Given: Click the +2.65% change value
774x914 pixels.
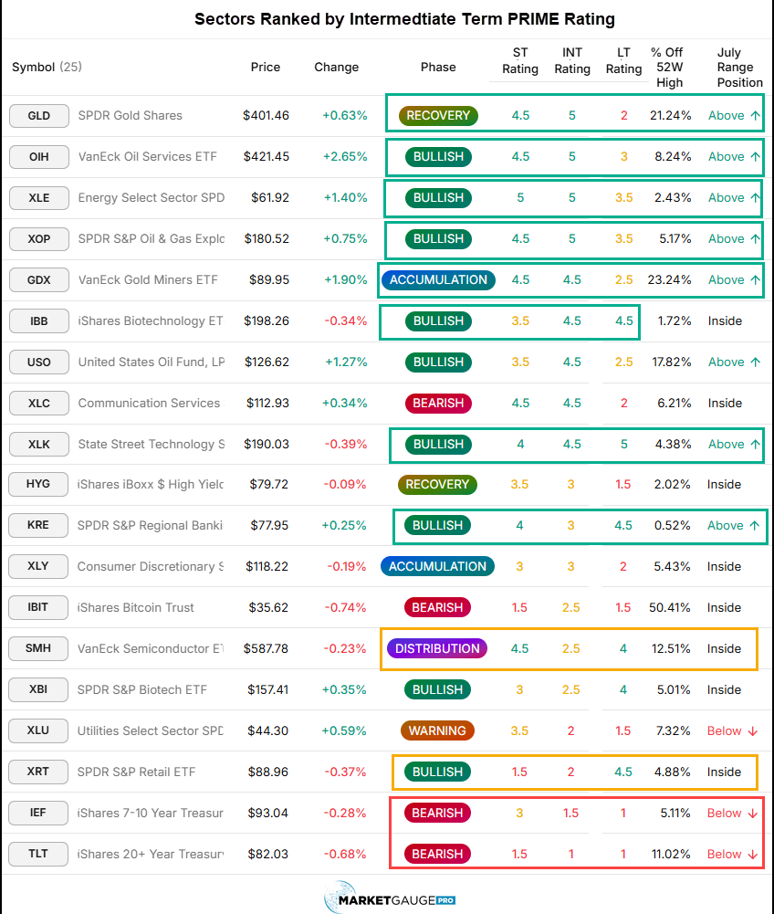Looking at the screenshot, I should point(346,157).
